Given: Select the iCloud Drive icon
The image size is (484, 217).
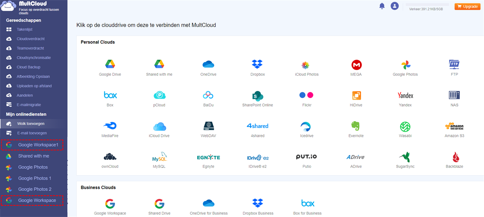Looking at the screenshot, I should click(160, 126).
